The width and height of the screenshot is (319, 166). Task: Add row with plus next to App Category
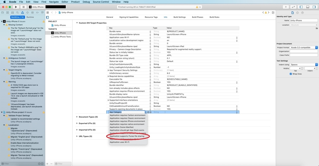(x=148, y=112)
